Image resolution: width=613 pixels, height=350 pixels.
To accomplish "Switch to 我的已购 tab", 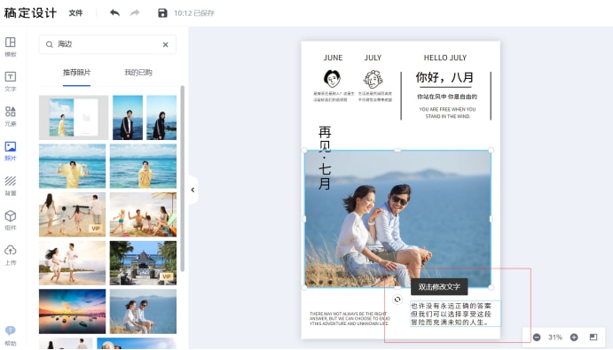I will pyautogui.click(x=138, y=73).
